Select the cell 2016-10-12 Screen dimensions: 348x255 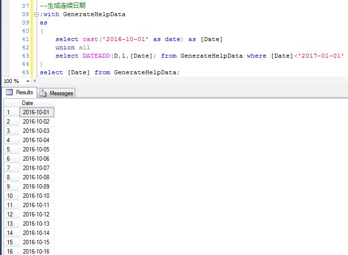click(x=37, y=214)
